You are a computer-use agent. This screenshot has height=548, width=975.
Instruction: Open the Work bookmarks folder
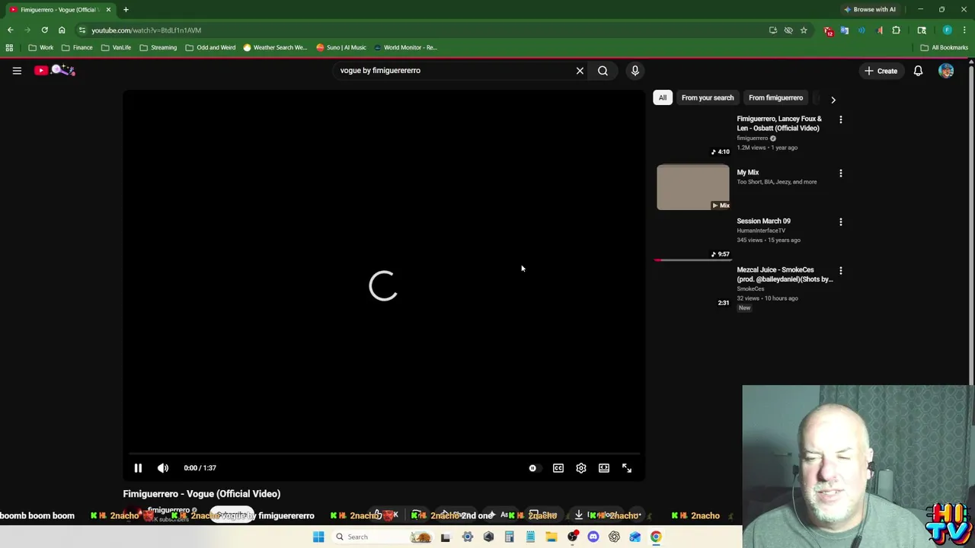click(41, 47)
